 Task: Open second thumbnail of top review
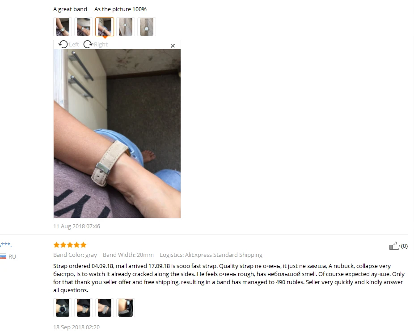coord(84,27)
